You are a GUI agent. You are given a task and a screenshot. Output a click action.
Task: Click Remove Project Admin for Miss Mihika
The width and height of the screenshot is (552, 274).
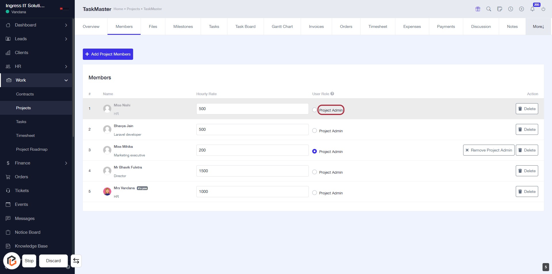point(488,150)
